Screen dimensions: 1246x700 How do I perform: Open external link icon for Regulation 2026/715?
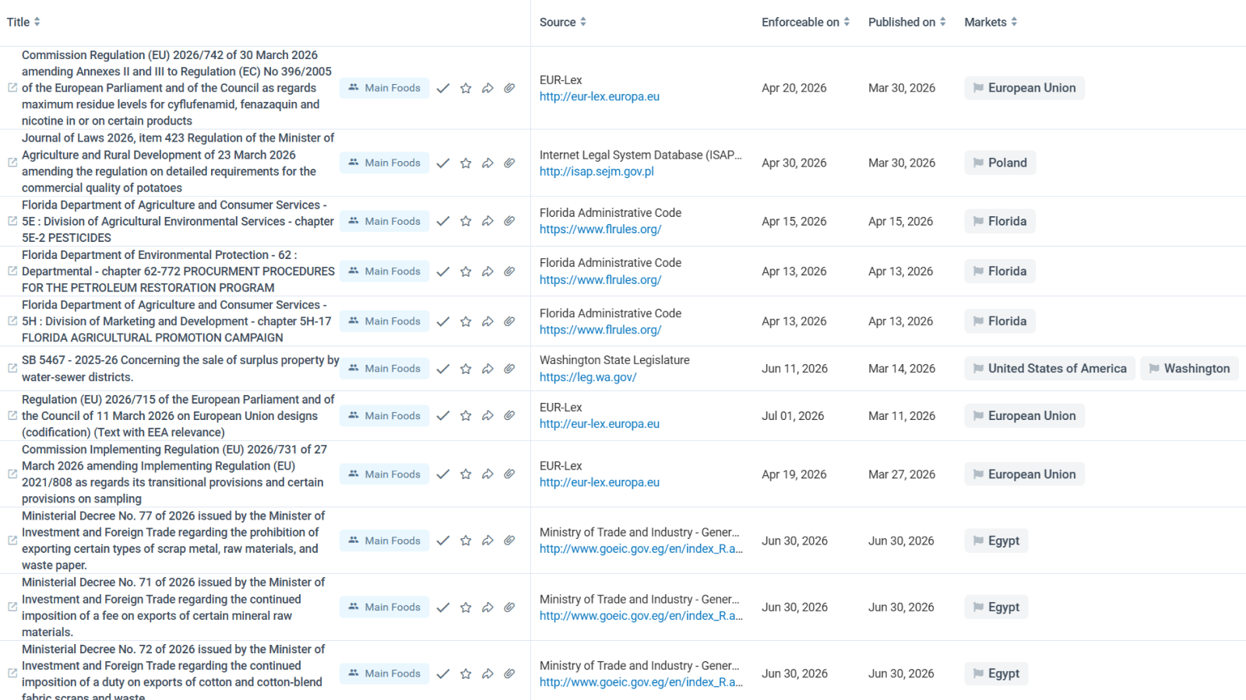(x=12, y=416)
